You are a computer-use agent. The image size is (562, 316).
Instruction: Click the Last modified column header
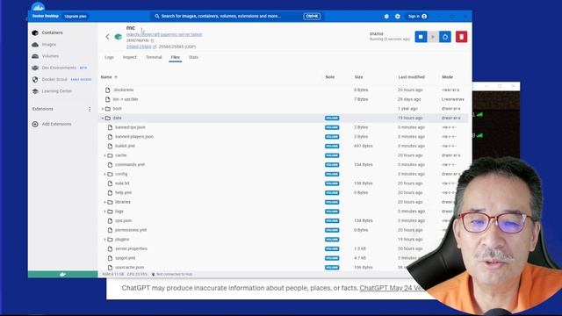(411, 77)
